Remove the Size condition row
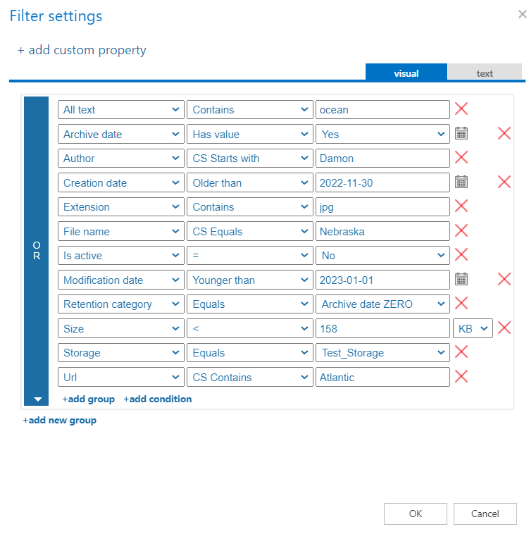Image resolution: width=529 pixels, height=534 pixels. point(504,328)
